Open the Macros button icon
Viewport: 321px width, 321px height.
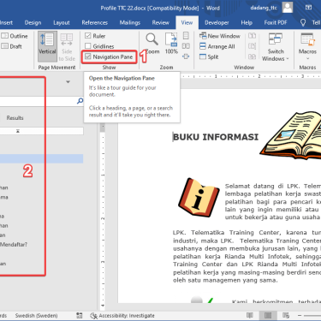(307, 40)
